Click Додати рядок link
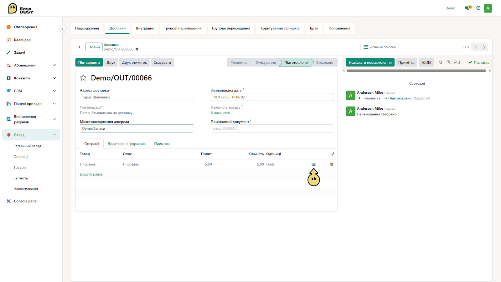501x282 pixels. pos(91,174)
